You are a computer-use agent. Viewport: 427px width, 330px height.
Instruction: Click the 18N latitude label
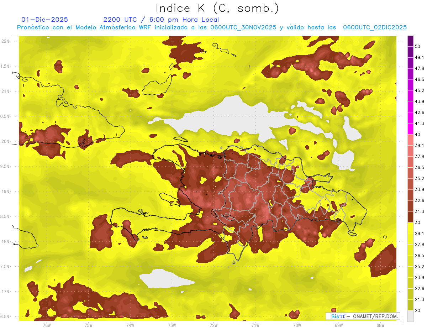pyautogui.click(x=5, y=242)
